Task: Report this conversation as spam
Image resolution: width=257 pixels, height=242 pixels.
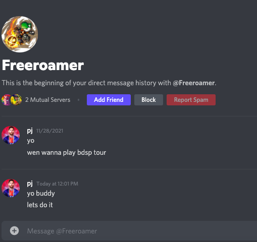Action: [x=191, y=100]
